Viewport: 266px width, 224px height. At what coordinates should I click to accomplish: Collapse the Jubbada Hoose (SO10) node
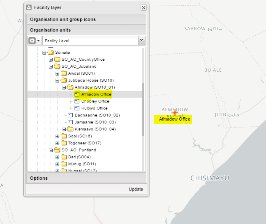[58, 80]
